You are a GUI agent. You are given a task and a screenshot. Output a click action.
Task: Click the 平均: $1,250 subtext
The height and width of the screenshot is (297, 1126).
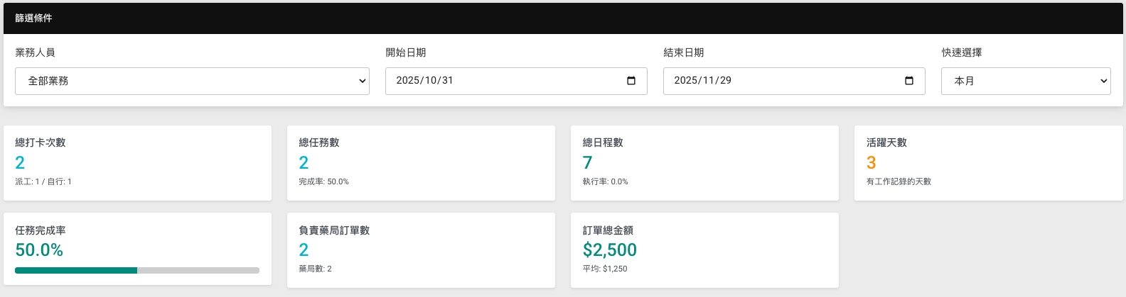point(604,269)
